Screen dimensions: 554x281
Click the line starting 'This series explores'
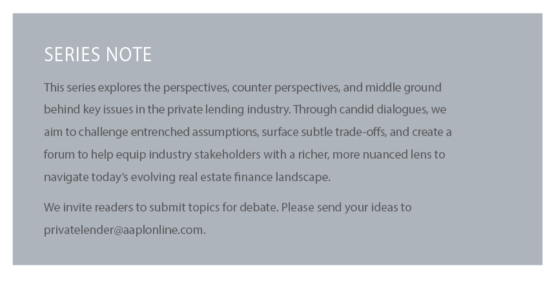pyautogui.click(x=243, y=88)
